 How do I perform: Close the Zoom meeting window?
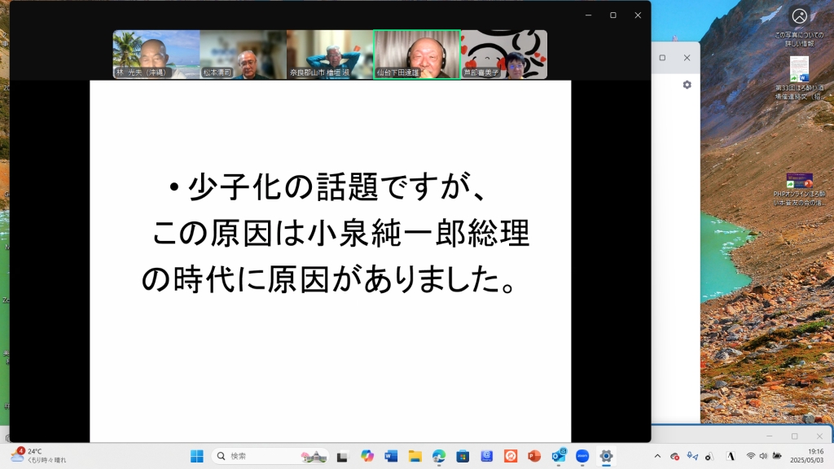coord(638,15)
